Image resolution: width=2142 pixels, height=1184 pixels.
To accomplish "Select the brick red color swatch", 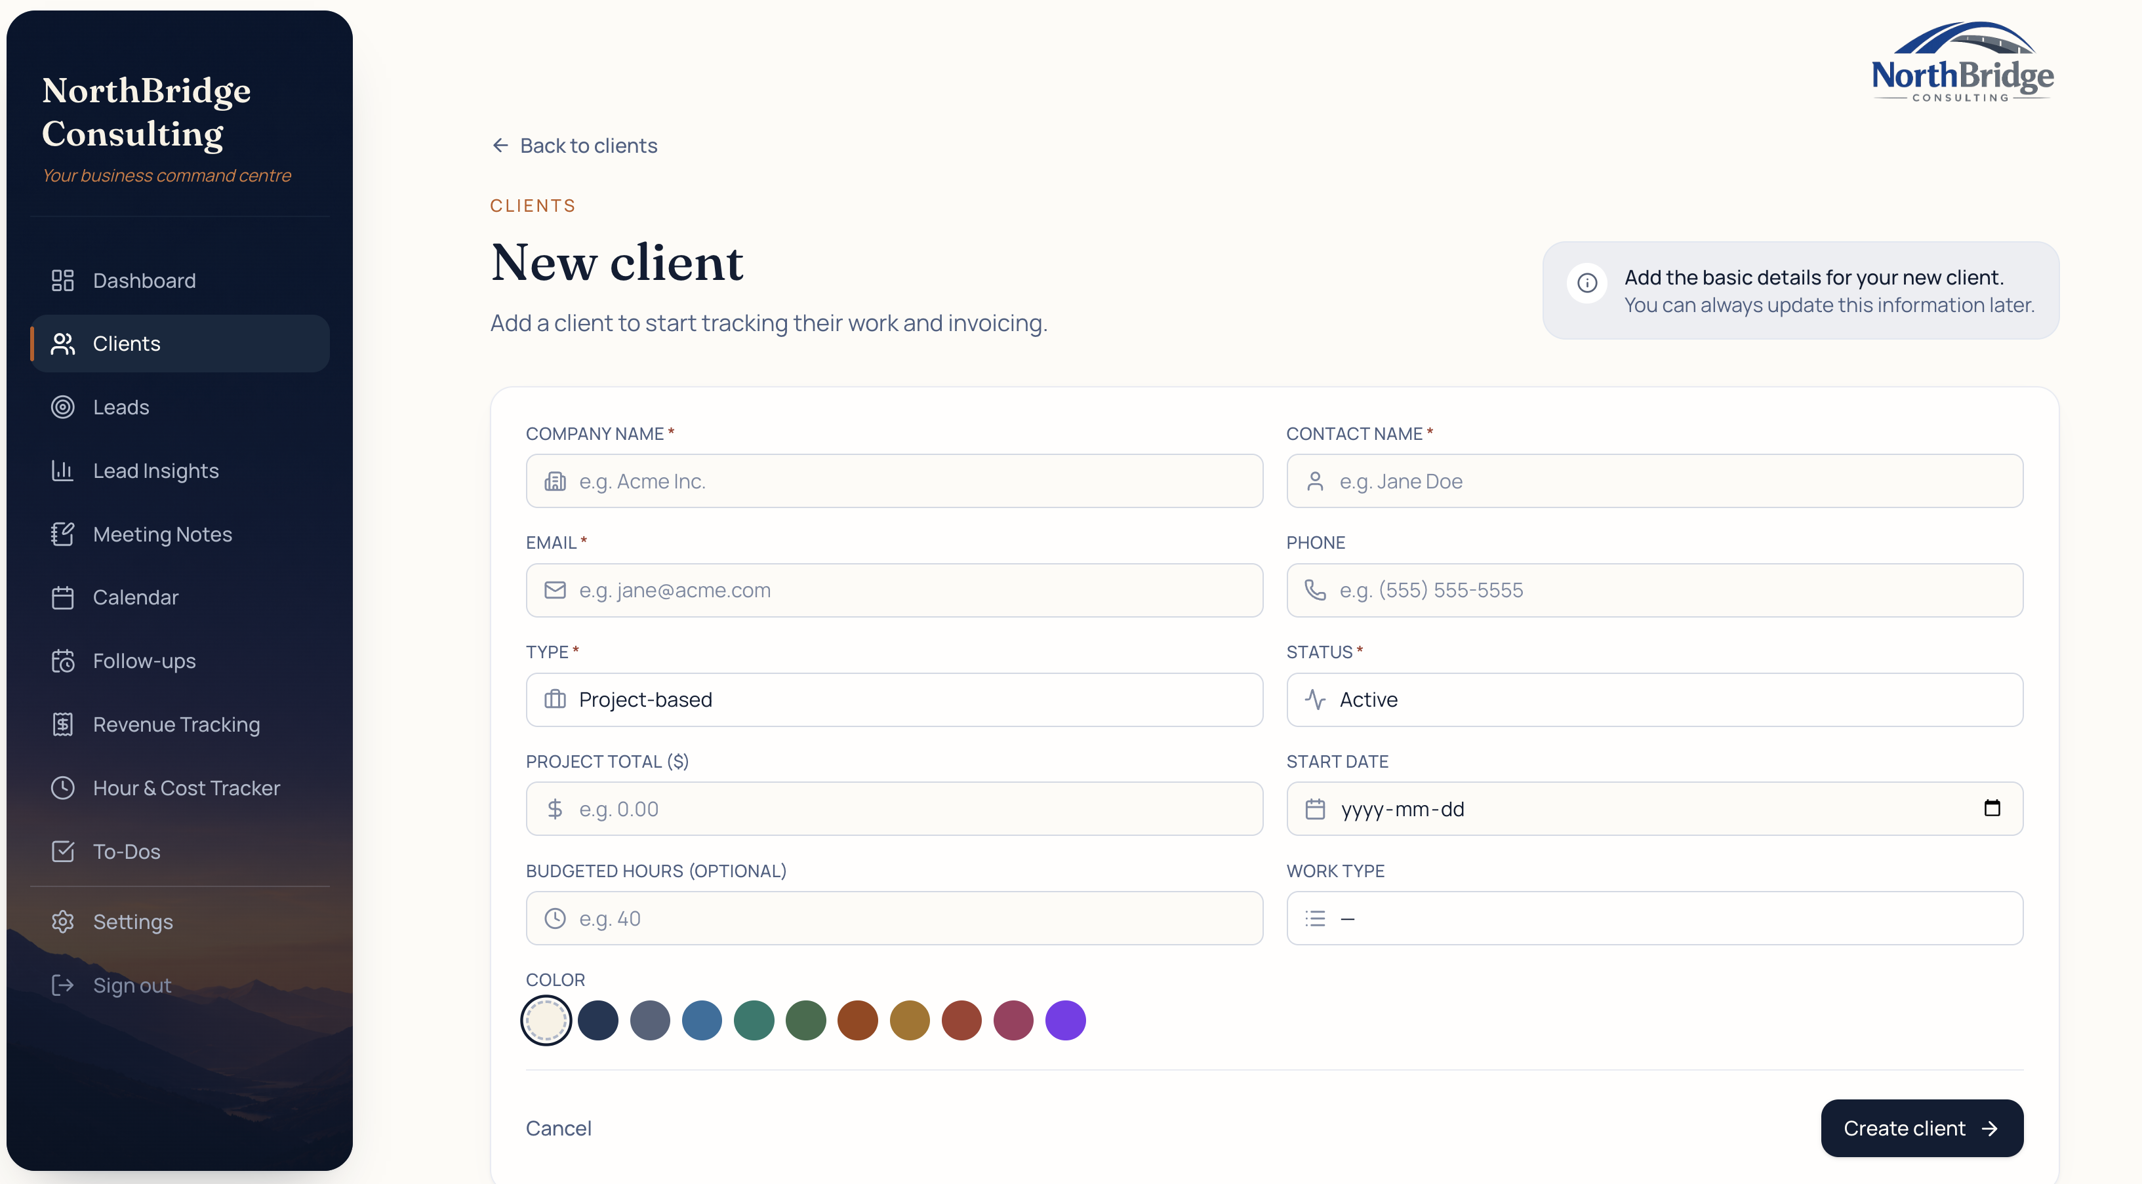I will (961, 1020).
